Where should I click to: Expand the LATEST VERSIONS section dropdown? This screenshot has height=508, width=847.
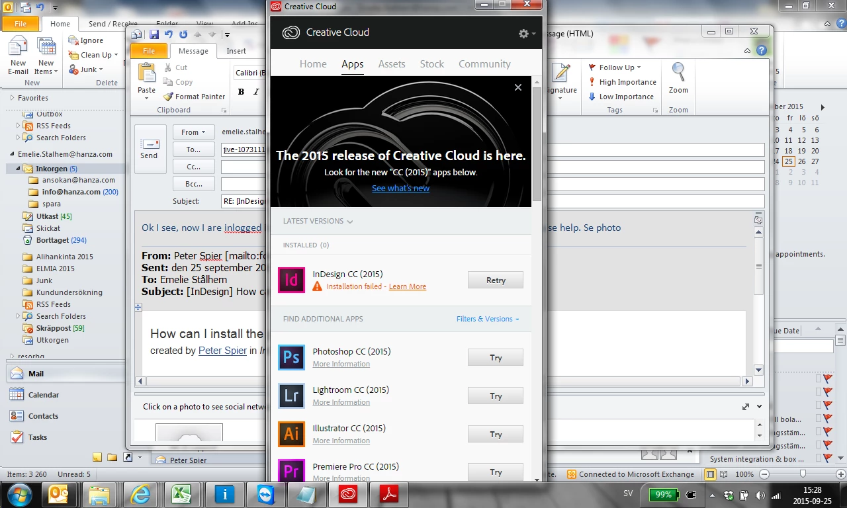point(318,221)
